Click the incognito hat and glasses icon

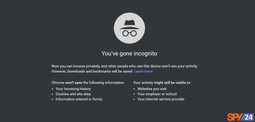coord(129,28)
